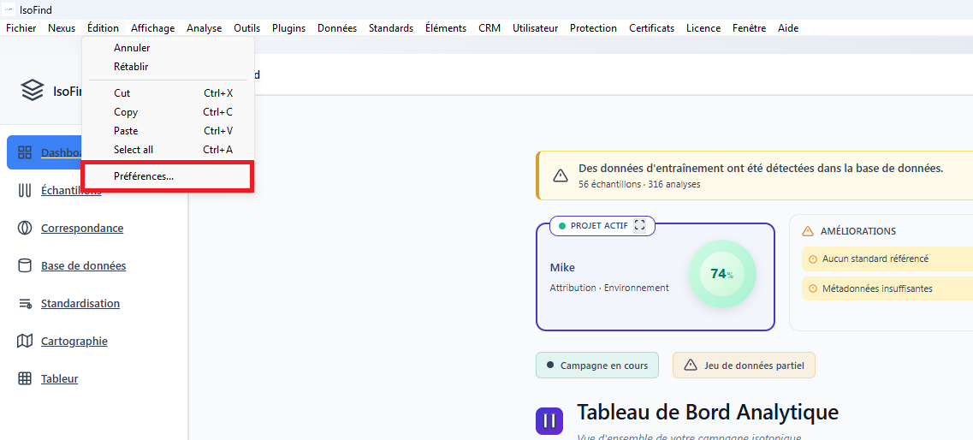Open the Données menu

coord(337,28)
